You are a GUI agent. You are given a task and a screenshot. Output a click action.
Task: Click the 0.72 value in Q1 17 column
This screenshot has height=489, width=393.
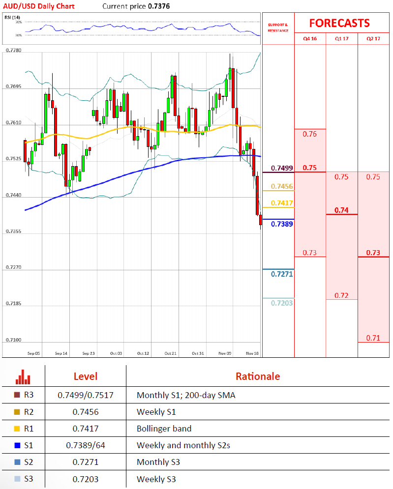coord(341,295)
